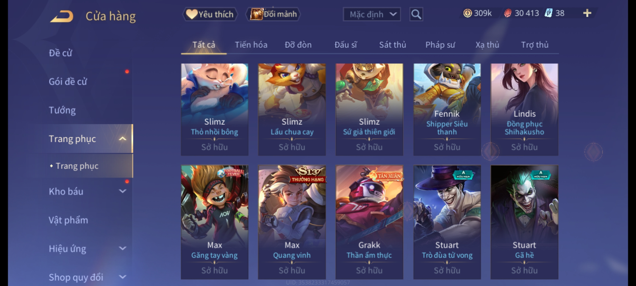The height and width of the screenshot is (286, 636).
Task: Tap the blue voucher icon showing 38
Action: click(548, 13)
